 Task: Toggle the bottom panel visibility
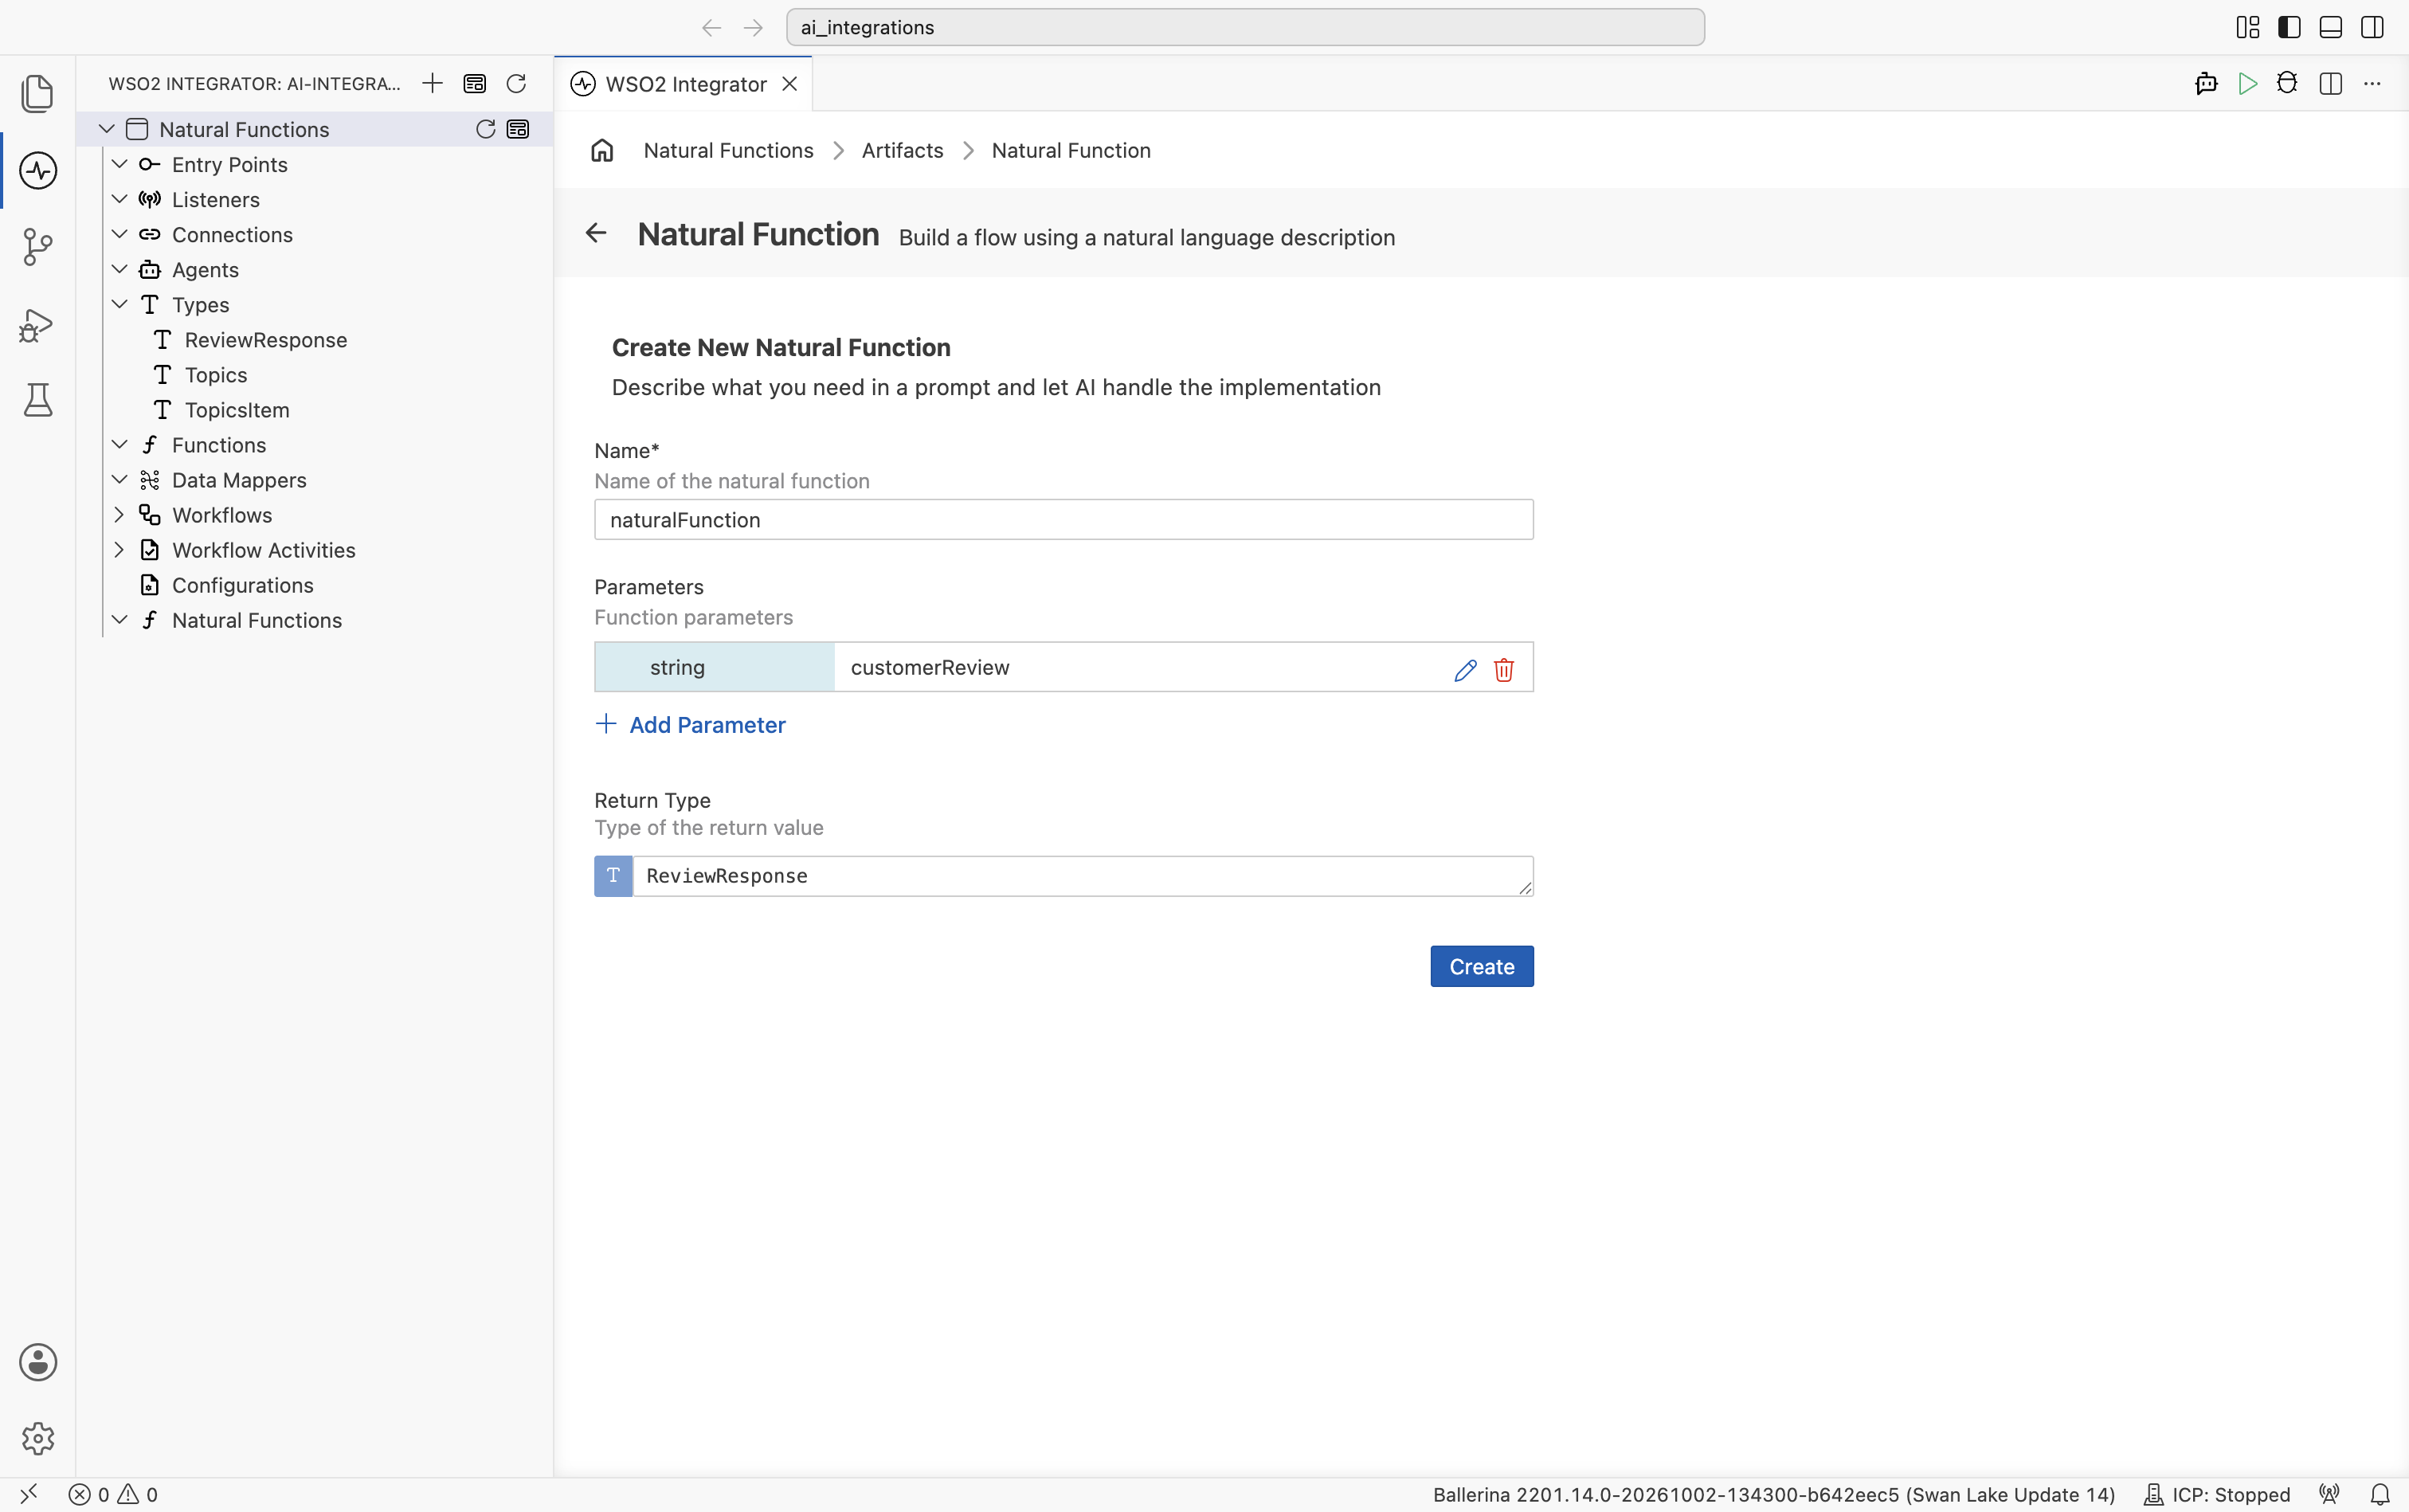tap(2331, 27)
